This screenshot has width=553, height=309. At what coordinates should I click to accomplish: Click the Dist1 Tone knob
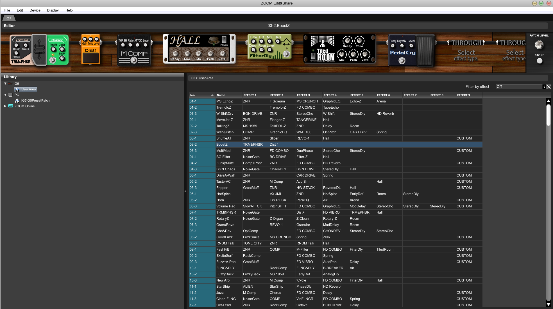tap(90, 39)
